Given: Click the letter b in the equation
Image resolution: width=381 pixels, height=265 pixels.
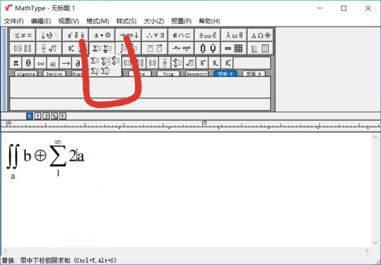Looking at the screenshot, I should pyautogui.click(x=27, y=156).
